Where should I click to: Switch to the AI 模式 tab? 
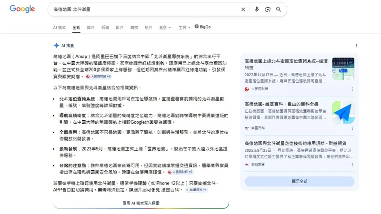59,28
